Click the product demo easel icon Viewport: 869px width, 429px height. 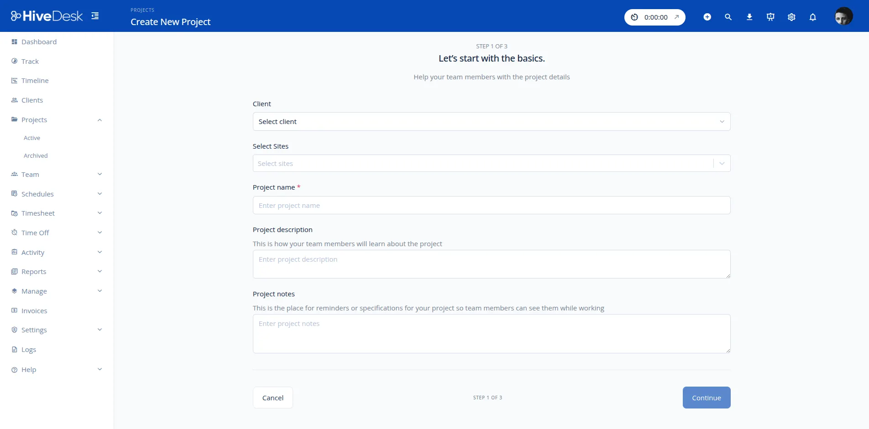pyautogui.click(x=770, y=16)
